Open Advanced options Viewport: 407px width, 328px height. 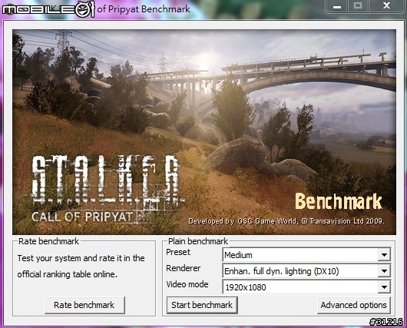coord(354,305)
